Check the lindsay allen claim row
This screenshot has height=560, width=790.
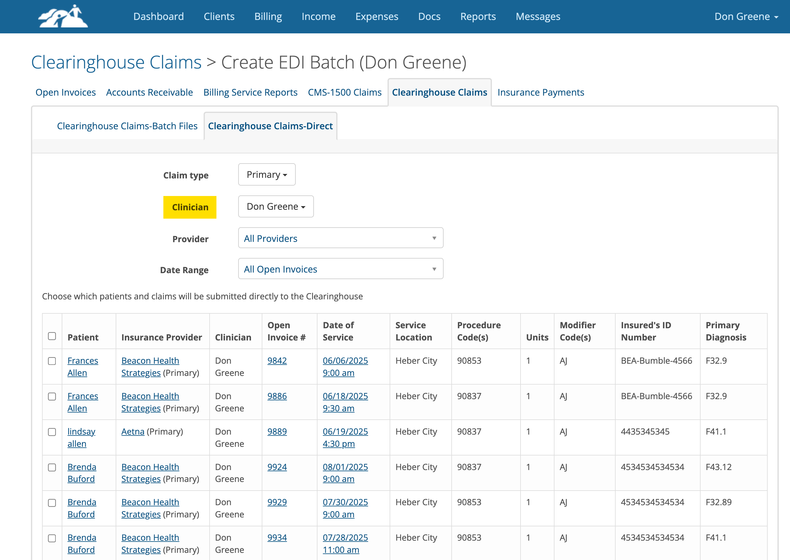(x=52, y=432)
